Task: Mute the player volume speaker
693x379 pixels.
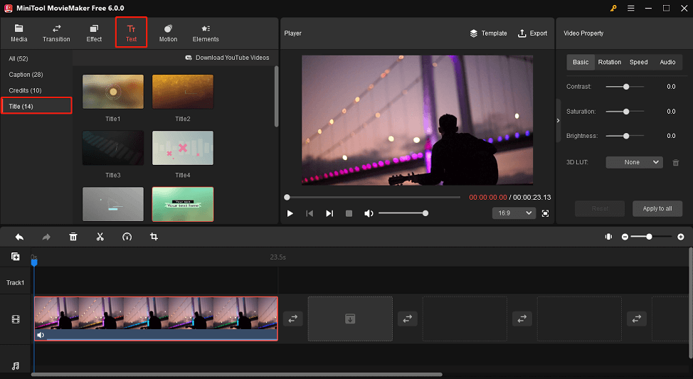Action: coord(369,213)
